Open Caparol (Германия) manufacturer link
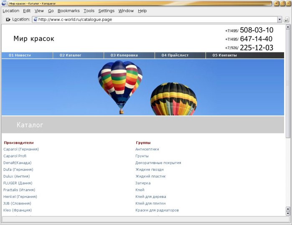 pos(21,149)
